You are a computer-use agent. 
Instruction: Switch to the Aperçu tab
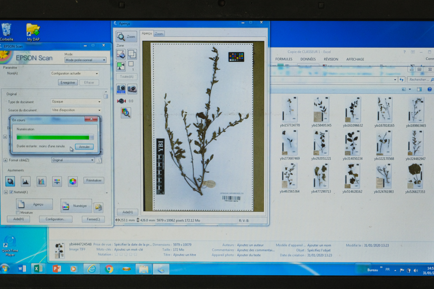pos(147,34)
